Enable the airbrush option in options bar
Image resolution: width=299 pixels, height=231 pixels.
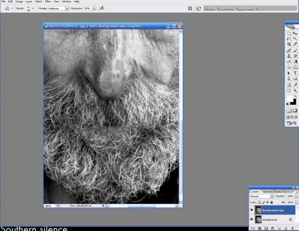(x=102, y=8)
